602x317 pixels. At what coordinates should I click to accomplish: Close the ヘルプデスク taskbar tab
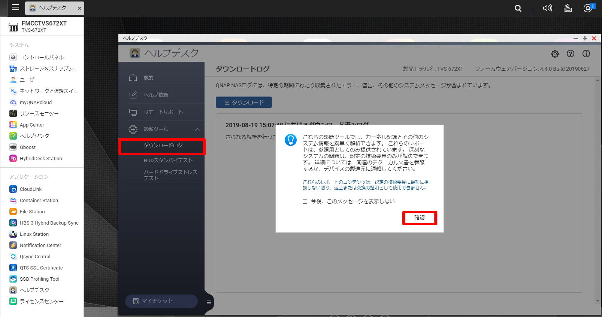pos(79,8)
